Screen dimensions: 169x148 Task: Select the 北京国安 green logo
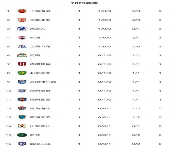pos(22,73)
